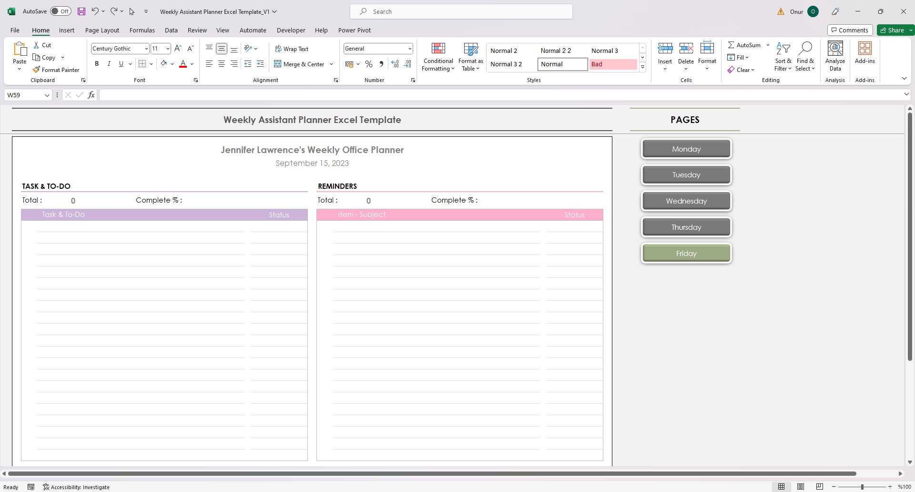This screenshot has width=915, height=492.
Task: Navigate to Wednesday page button
Action: tap(686, 201)
